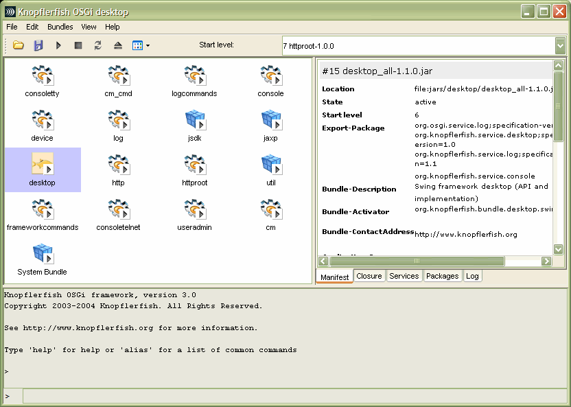
Task: Open the Bundles menu
Action: (60, 27)
